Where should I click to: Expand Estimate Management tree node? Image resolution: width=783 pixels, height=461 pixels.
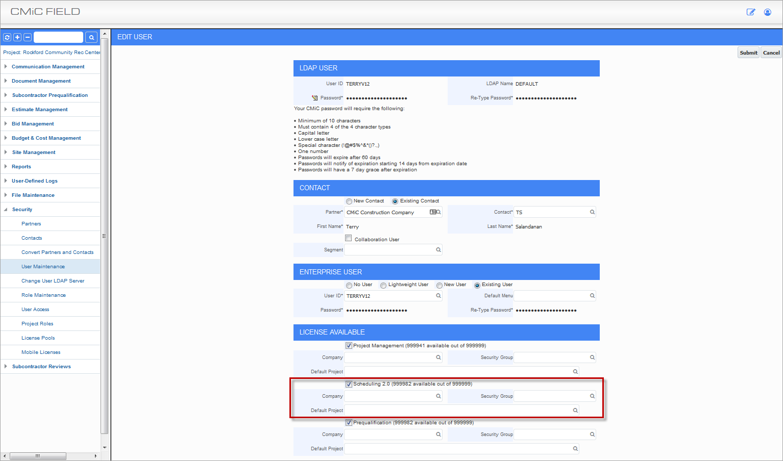click(6, 109)
